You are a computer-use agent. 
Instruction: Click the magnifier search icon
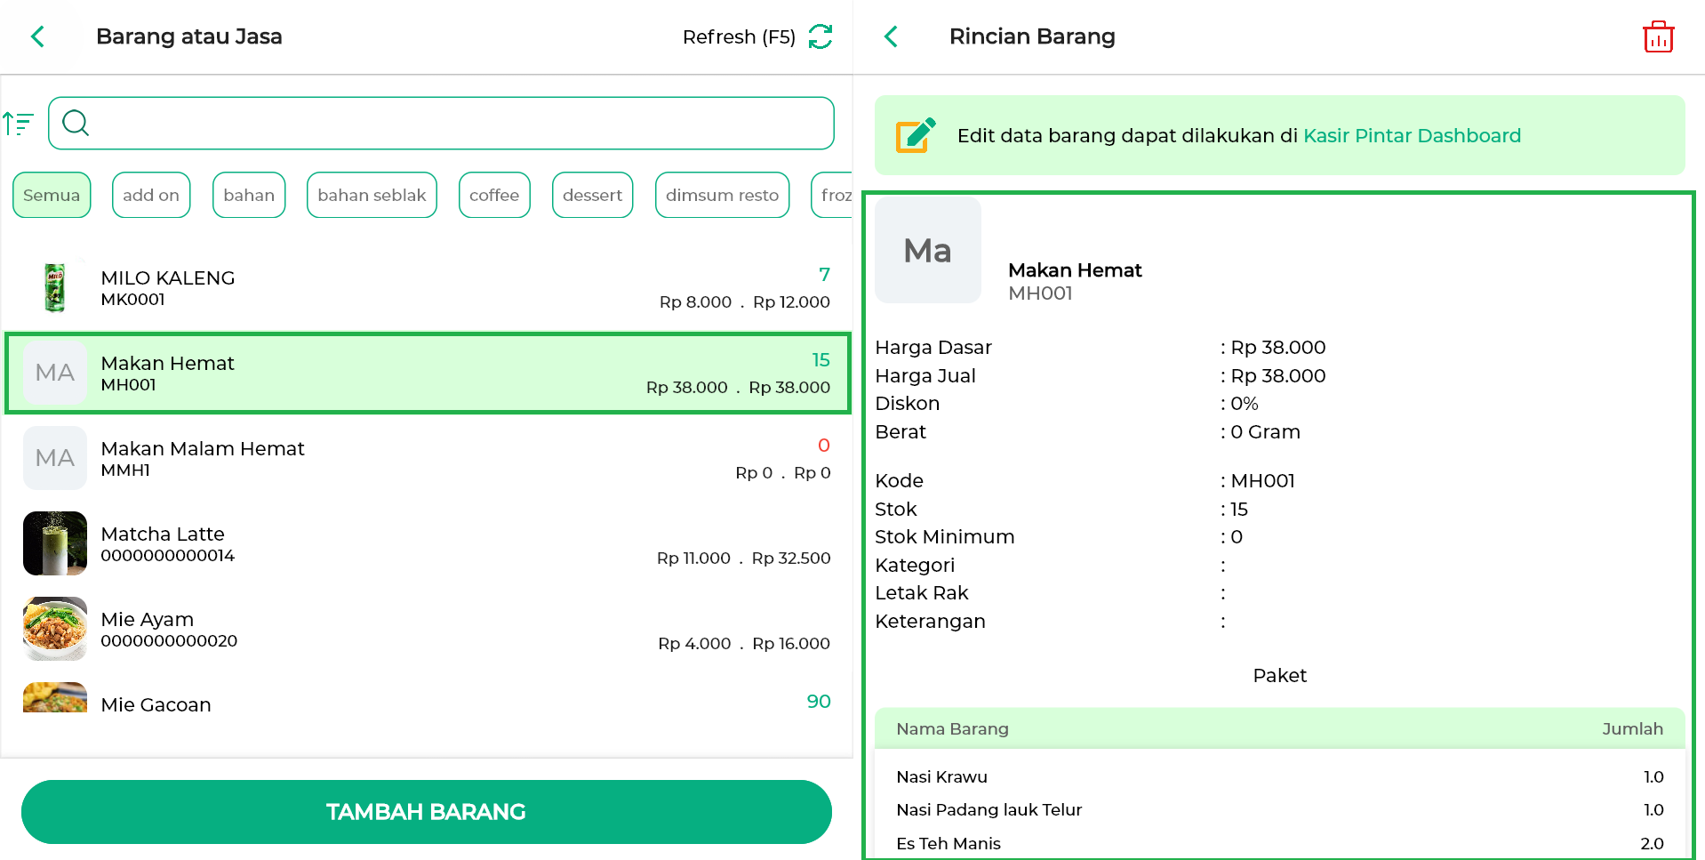click(x=76, y=123)
